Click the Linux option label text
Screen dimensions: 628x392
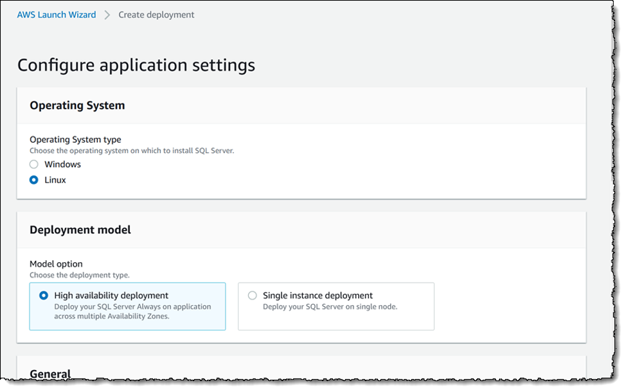pos(55,180)
